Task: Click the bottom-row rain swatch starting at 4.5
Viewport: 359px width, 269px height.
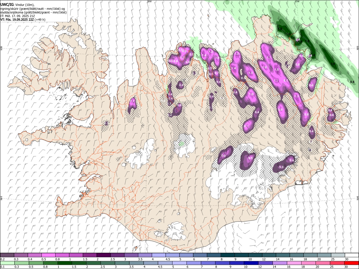Action: [165, 263]
